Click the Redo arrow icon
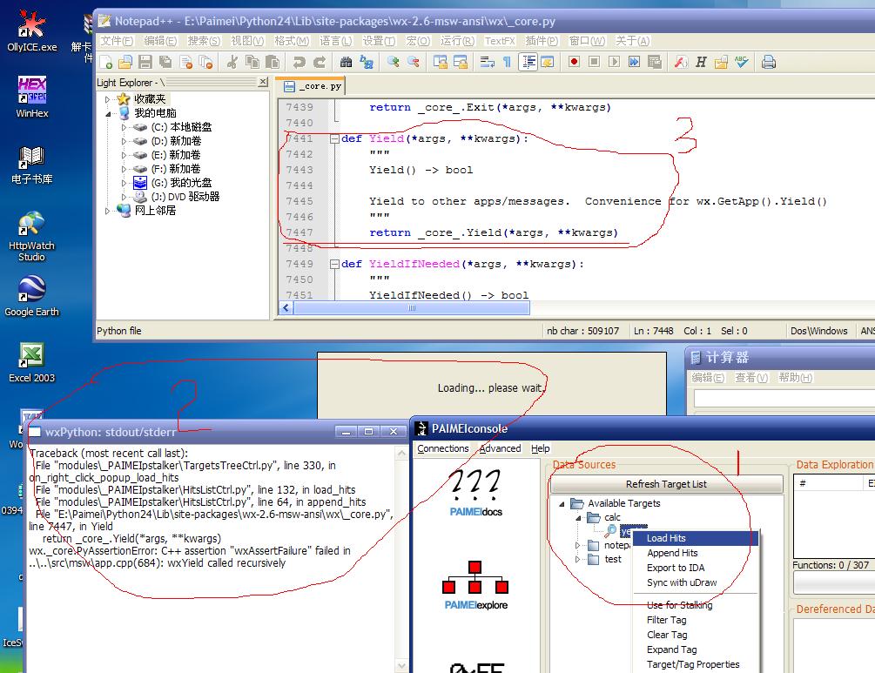 (320, 62)
